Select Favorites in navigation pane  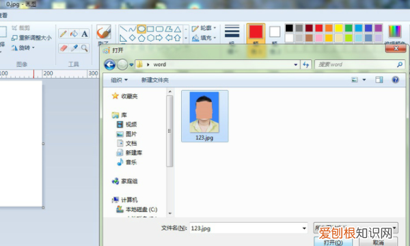tap(125, 96)
